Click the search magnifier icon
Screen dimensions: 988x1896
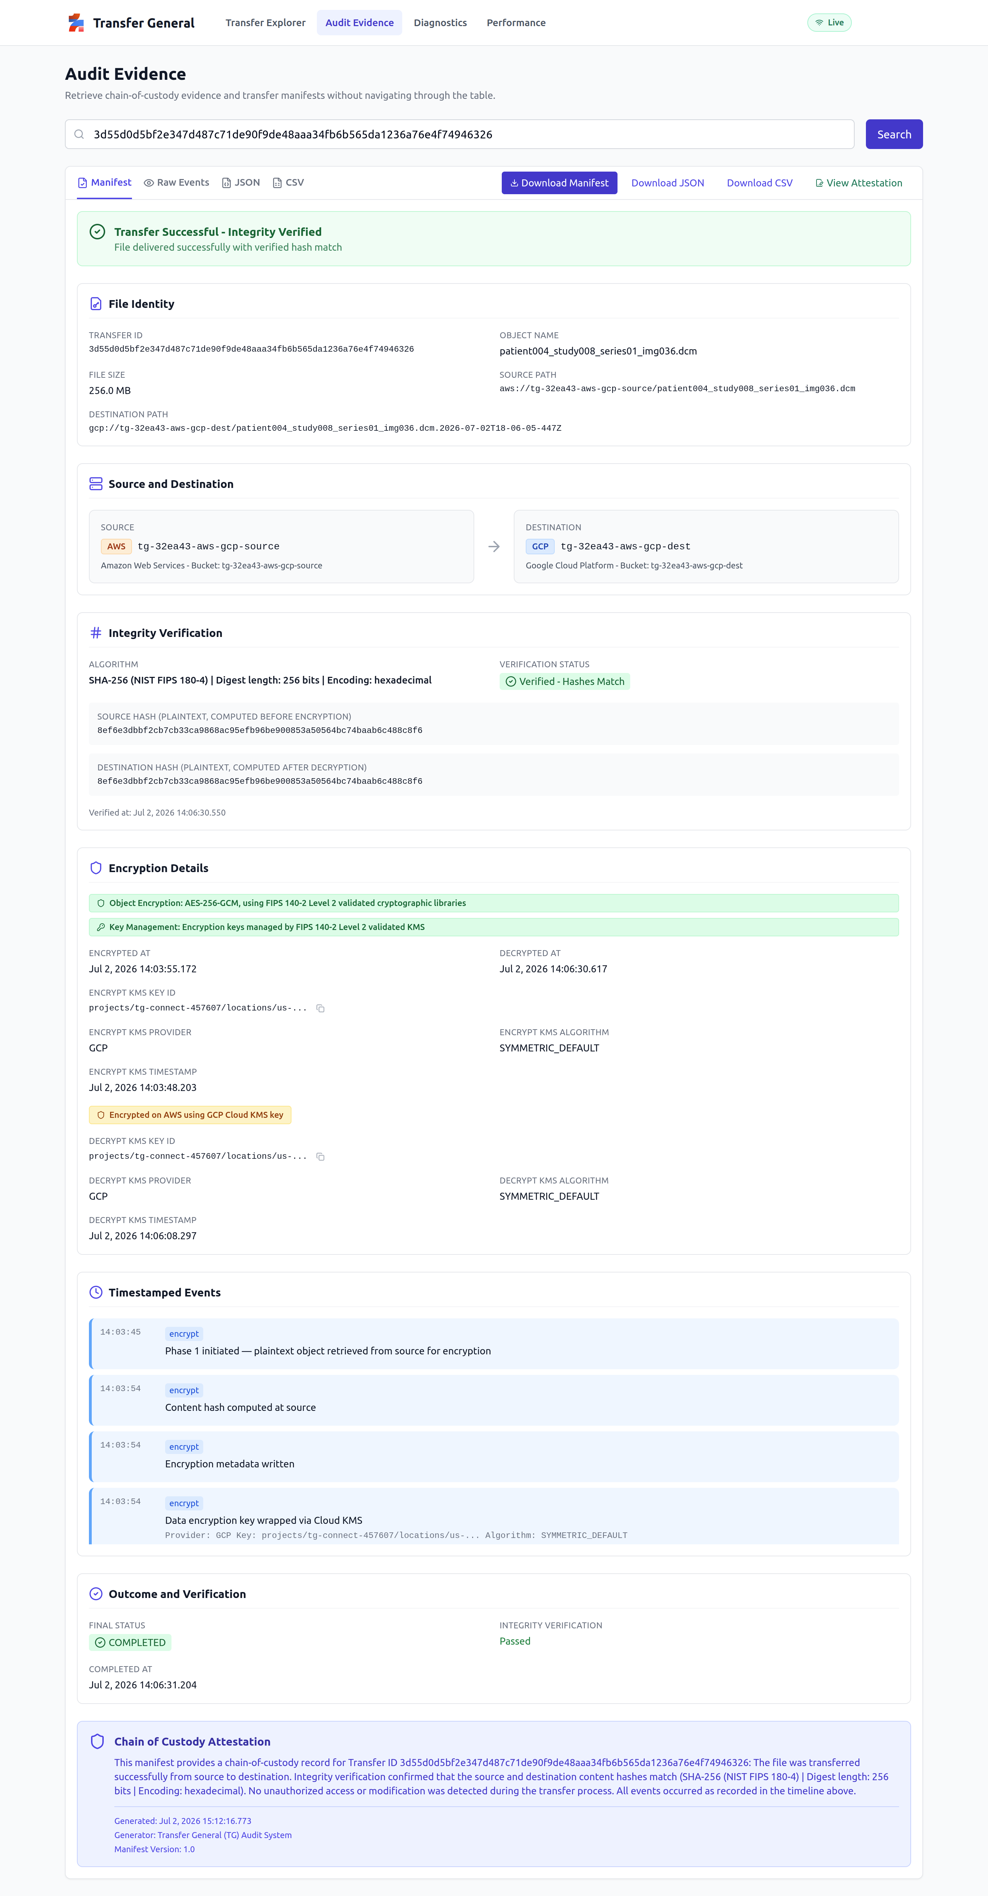pyautogui.click(x=79, y=135)
